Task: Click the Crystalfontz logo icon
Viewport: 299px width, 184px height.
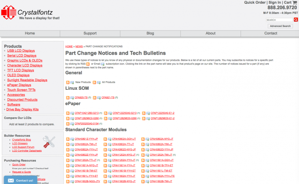Action: pos(9,12)
